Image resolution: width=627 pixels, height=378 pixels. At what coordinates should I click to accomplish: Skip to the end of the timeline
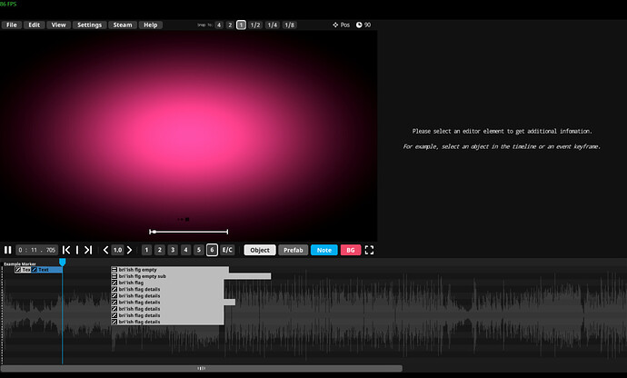click(x=88, y=250)
